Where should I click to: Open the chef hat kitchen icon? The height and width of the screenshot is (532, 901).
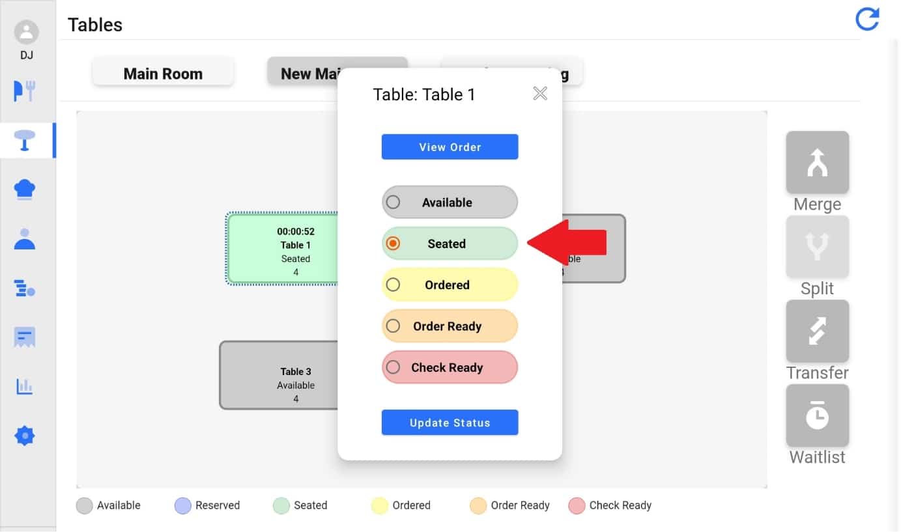click(x=25, y=190)
